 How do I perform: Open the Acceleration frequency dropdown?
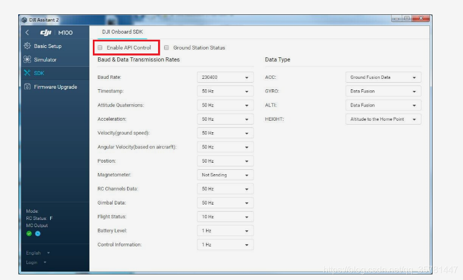pos(225,119)
